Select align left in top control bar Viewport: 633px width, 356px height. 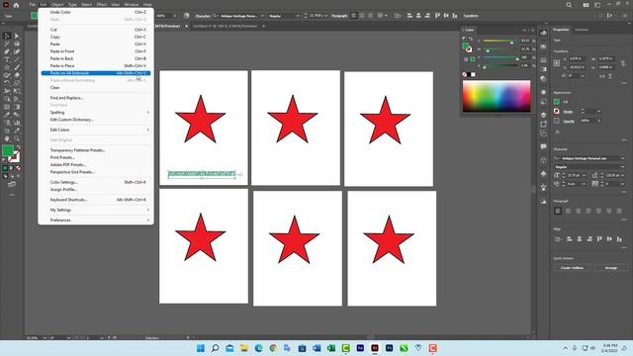(x=354, y=16)
